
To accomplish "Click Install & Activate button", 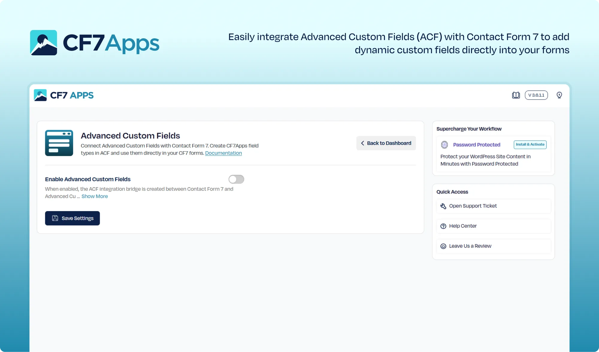I will coord(530,144).
